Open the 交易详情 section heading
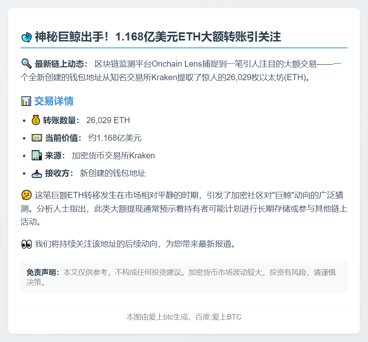 coord(54,101)
